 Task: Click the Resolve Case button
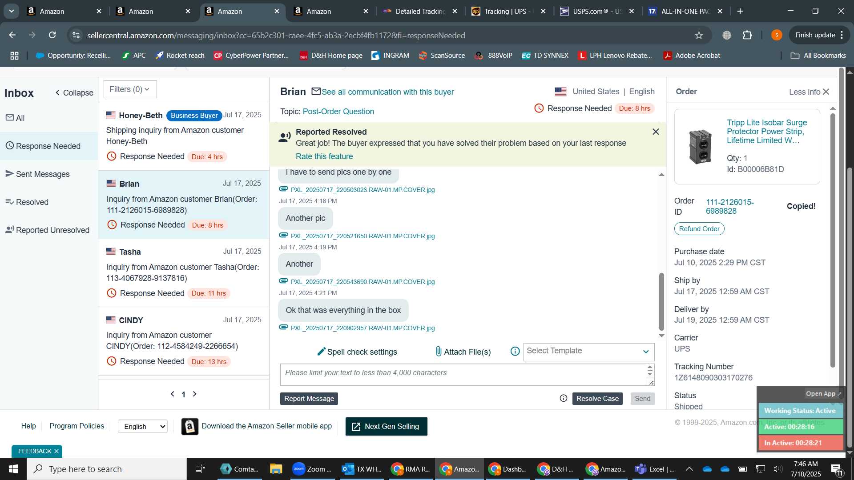pyautogui.click(x=597, y=398)
